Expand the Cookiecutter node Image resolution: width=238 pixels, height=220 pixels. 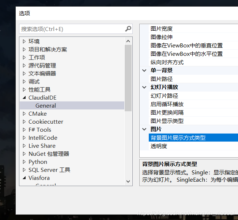pos(24,121)
